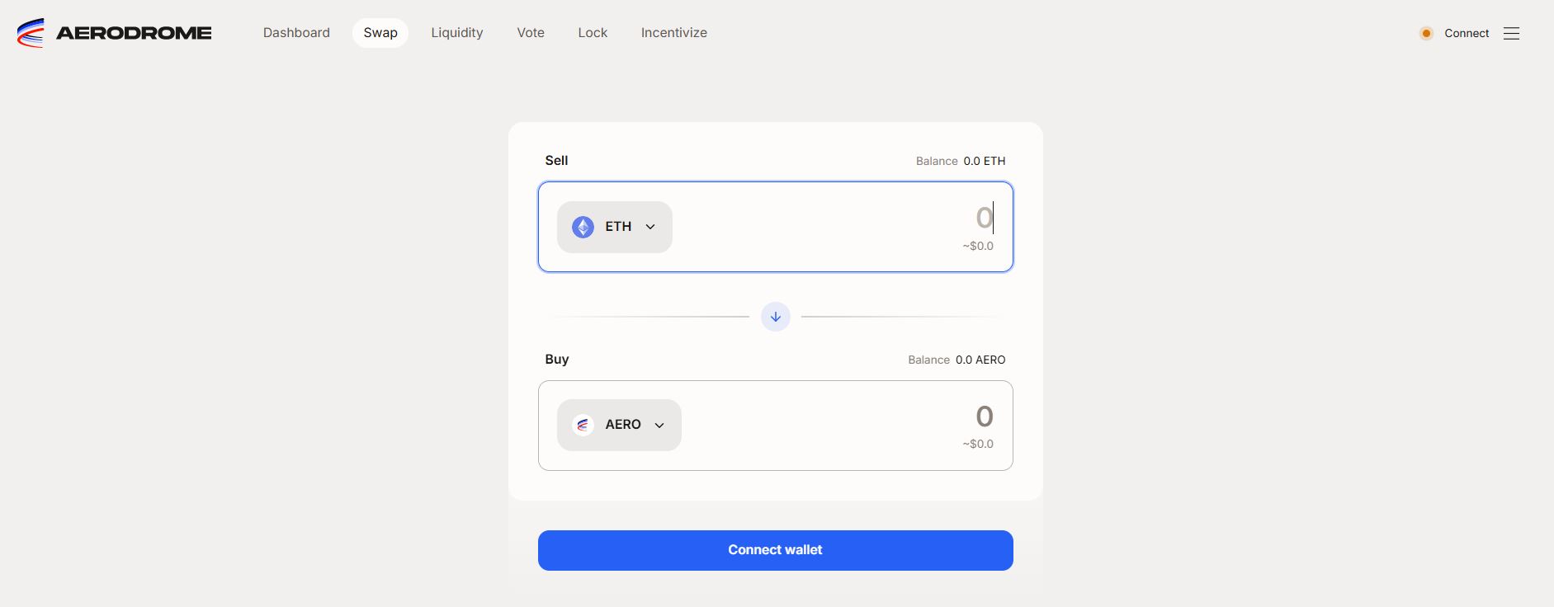Click the Sell label
Image resolution: width=1554 pixels, height=607 pixels.
556,161
